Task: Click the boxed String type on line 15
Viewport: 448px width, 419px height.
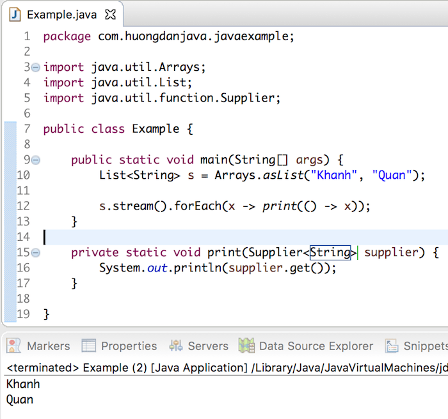Action: 330,253
